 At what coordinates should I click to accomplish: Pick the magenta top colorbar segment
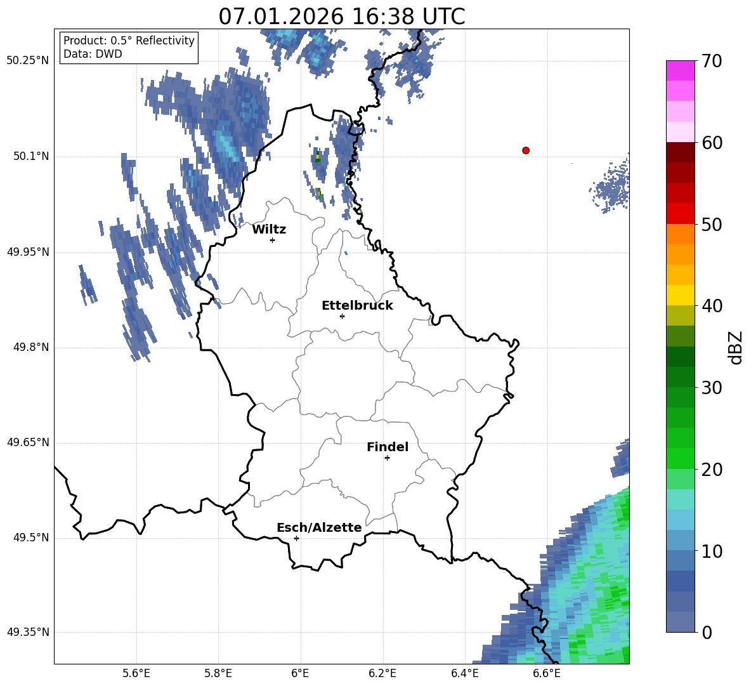[680, 70]
